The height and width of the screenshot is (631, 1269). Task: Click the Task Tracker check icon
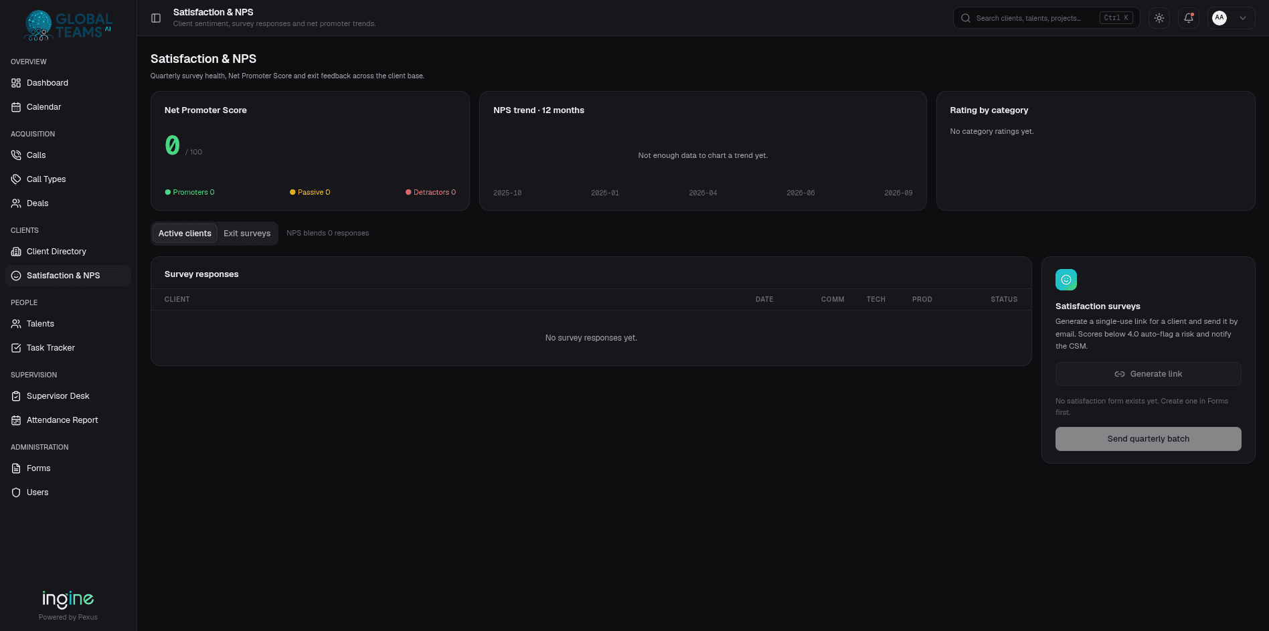point(16,348)
